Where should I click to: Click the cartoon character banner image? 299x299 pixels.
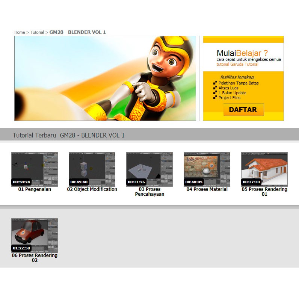105,78
